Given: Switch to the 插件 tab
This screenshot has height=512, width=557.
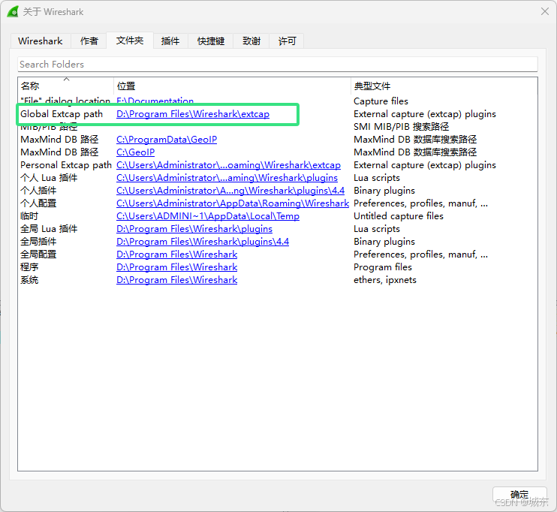Looking at the screenshot, I should (170, 41).
